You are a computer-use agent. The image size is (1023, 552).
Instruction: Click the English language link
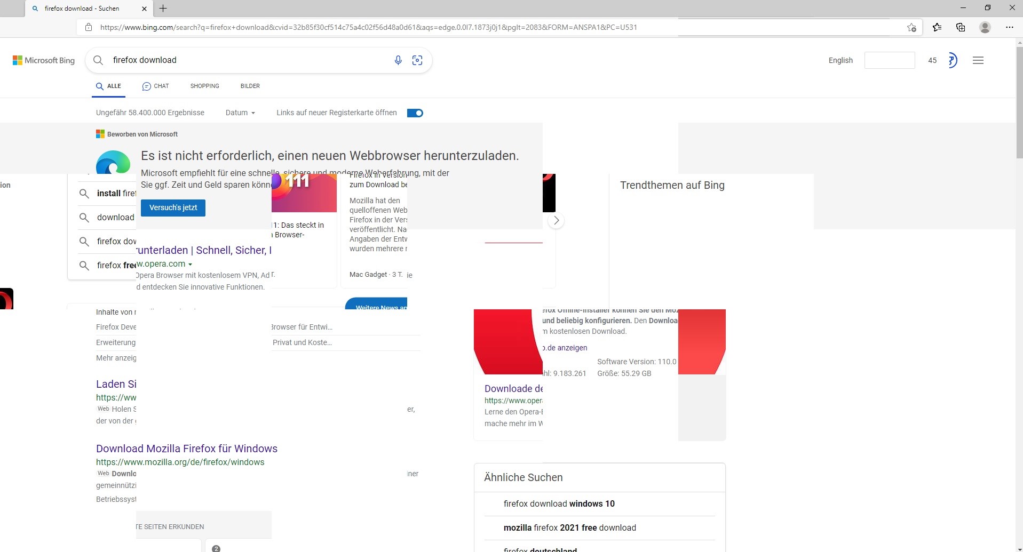(840, 60)
